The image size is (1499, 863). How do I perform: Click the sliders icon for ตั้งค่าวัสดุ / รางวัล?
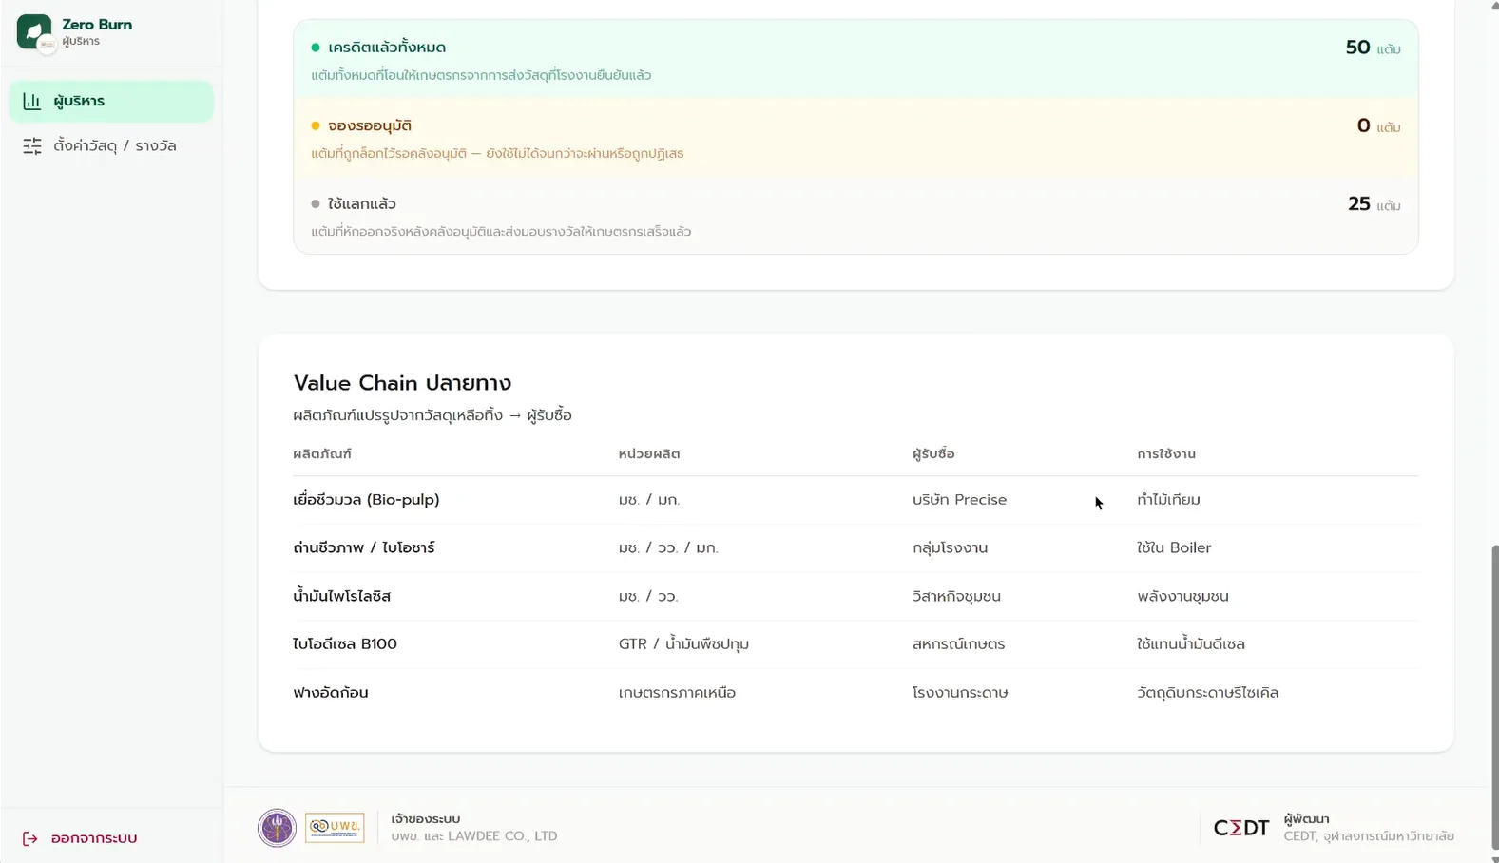tap(32, 145)
